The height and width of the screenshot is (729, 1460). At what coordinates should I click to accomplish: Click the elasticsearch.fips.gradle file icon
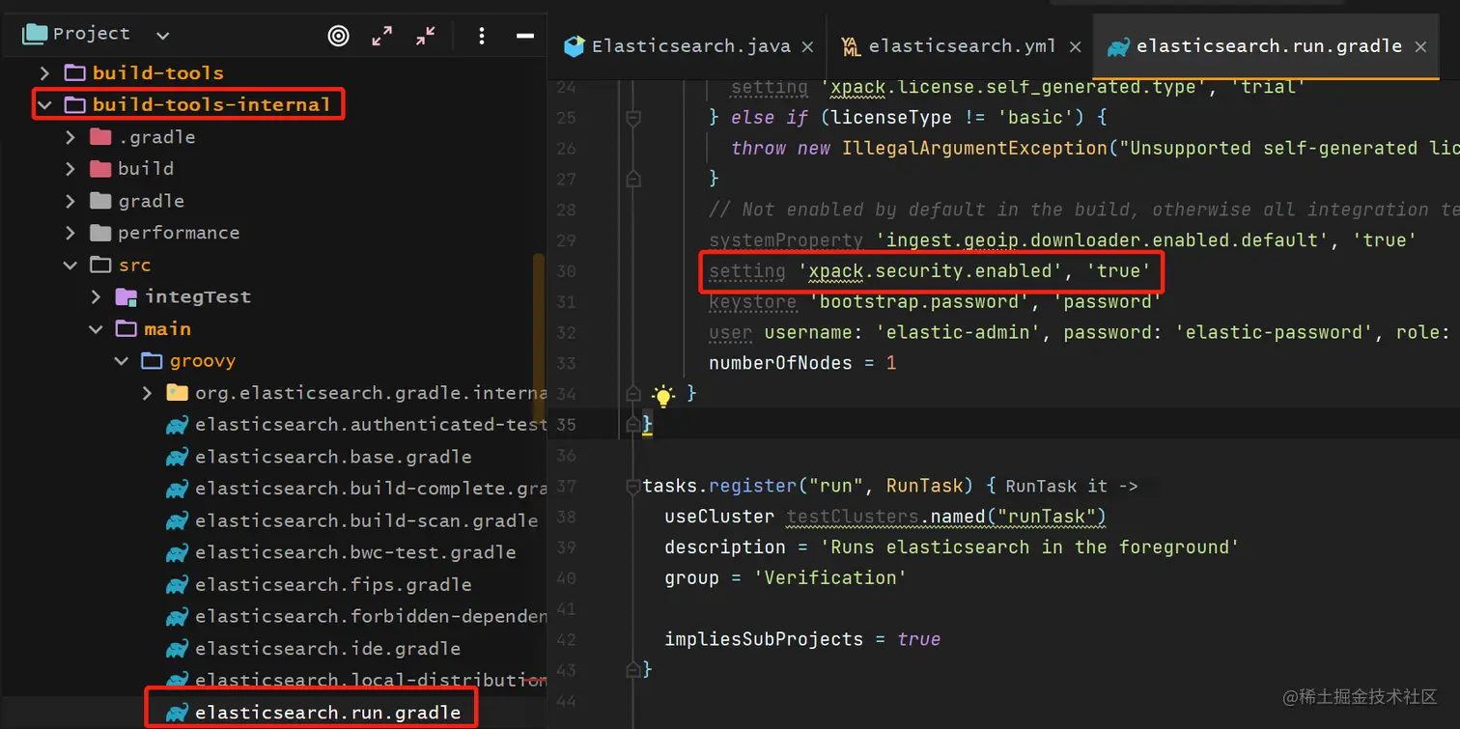177,584
